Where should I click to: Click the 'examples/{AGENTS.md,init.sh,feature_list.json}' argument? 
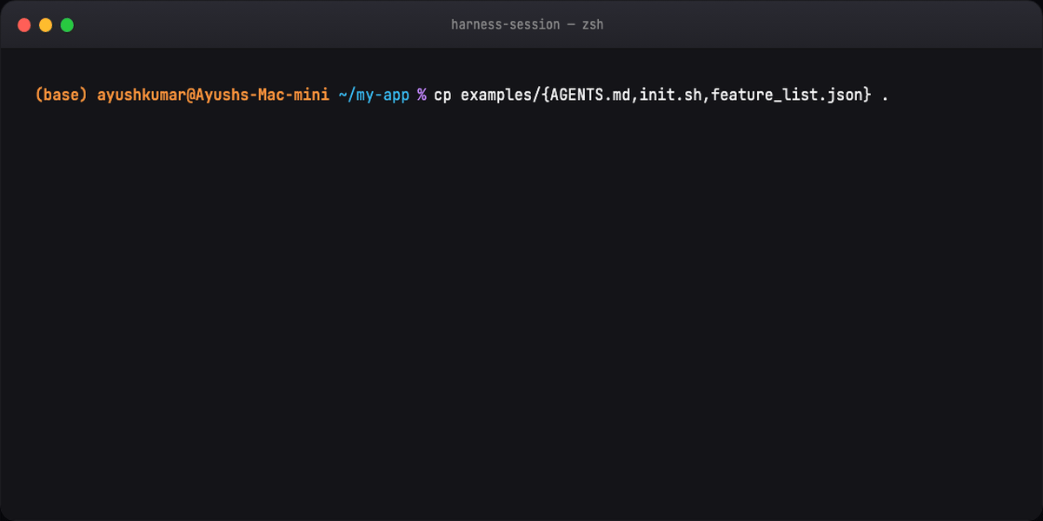point(666,96)
